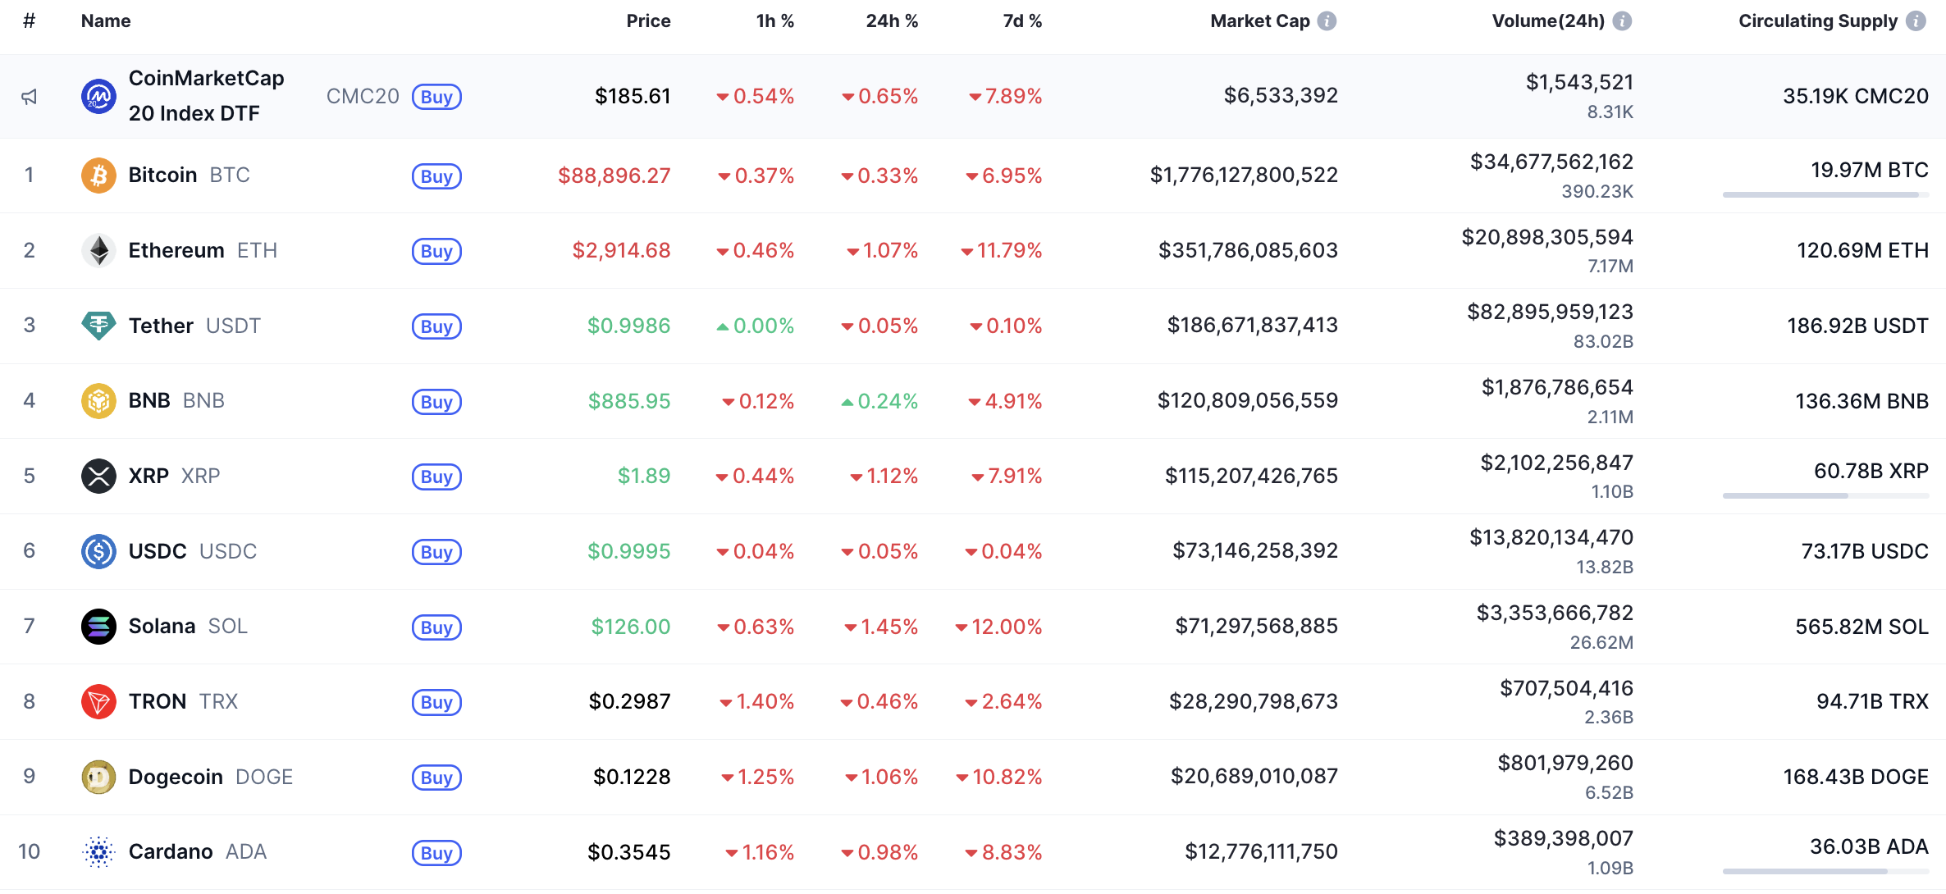Click the Bitcoin logo icon

98,176
